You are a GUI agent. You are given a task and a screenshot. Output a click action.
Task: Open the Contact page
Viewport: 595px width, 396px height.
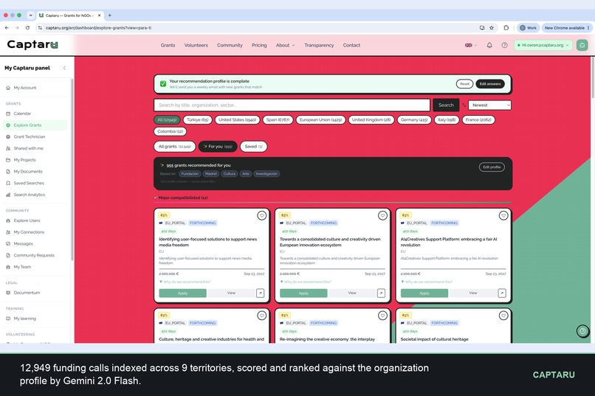pos(351,45)
